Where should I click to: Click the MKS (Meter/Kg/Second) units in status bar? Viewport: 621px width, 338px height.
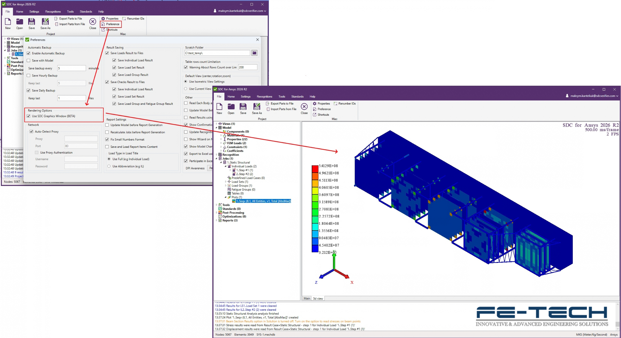click(591, 335)
